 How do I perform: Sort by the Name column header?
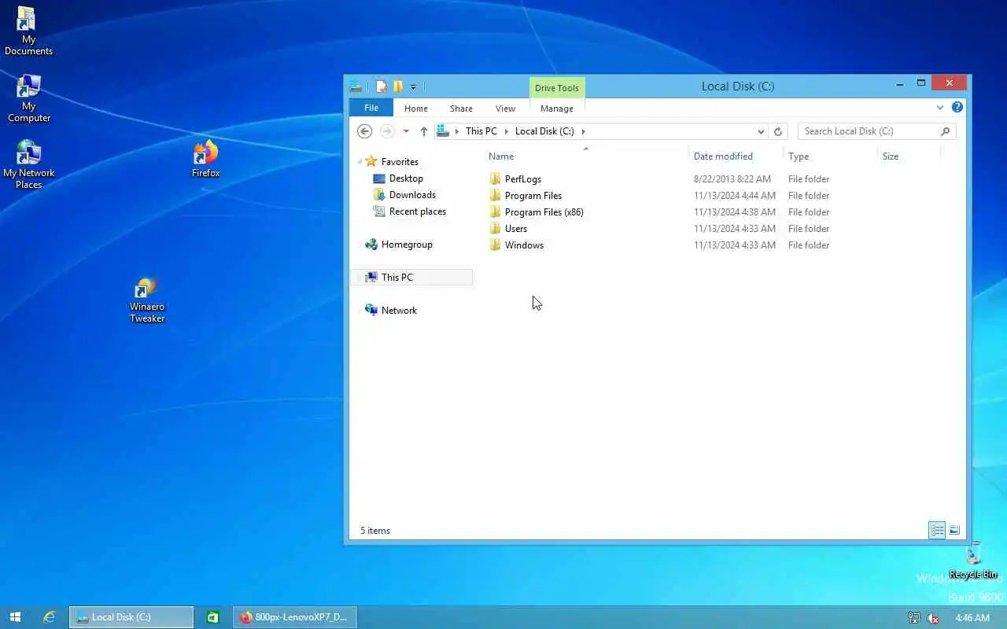point(501,156)
